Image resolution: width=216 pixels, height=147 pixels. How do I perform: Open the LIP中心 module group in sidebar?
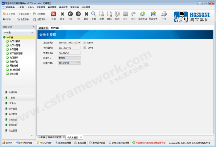click(x=12, y=103)
